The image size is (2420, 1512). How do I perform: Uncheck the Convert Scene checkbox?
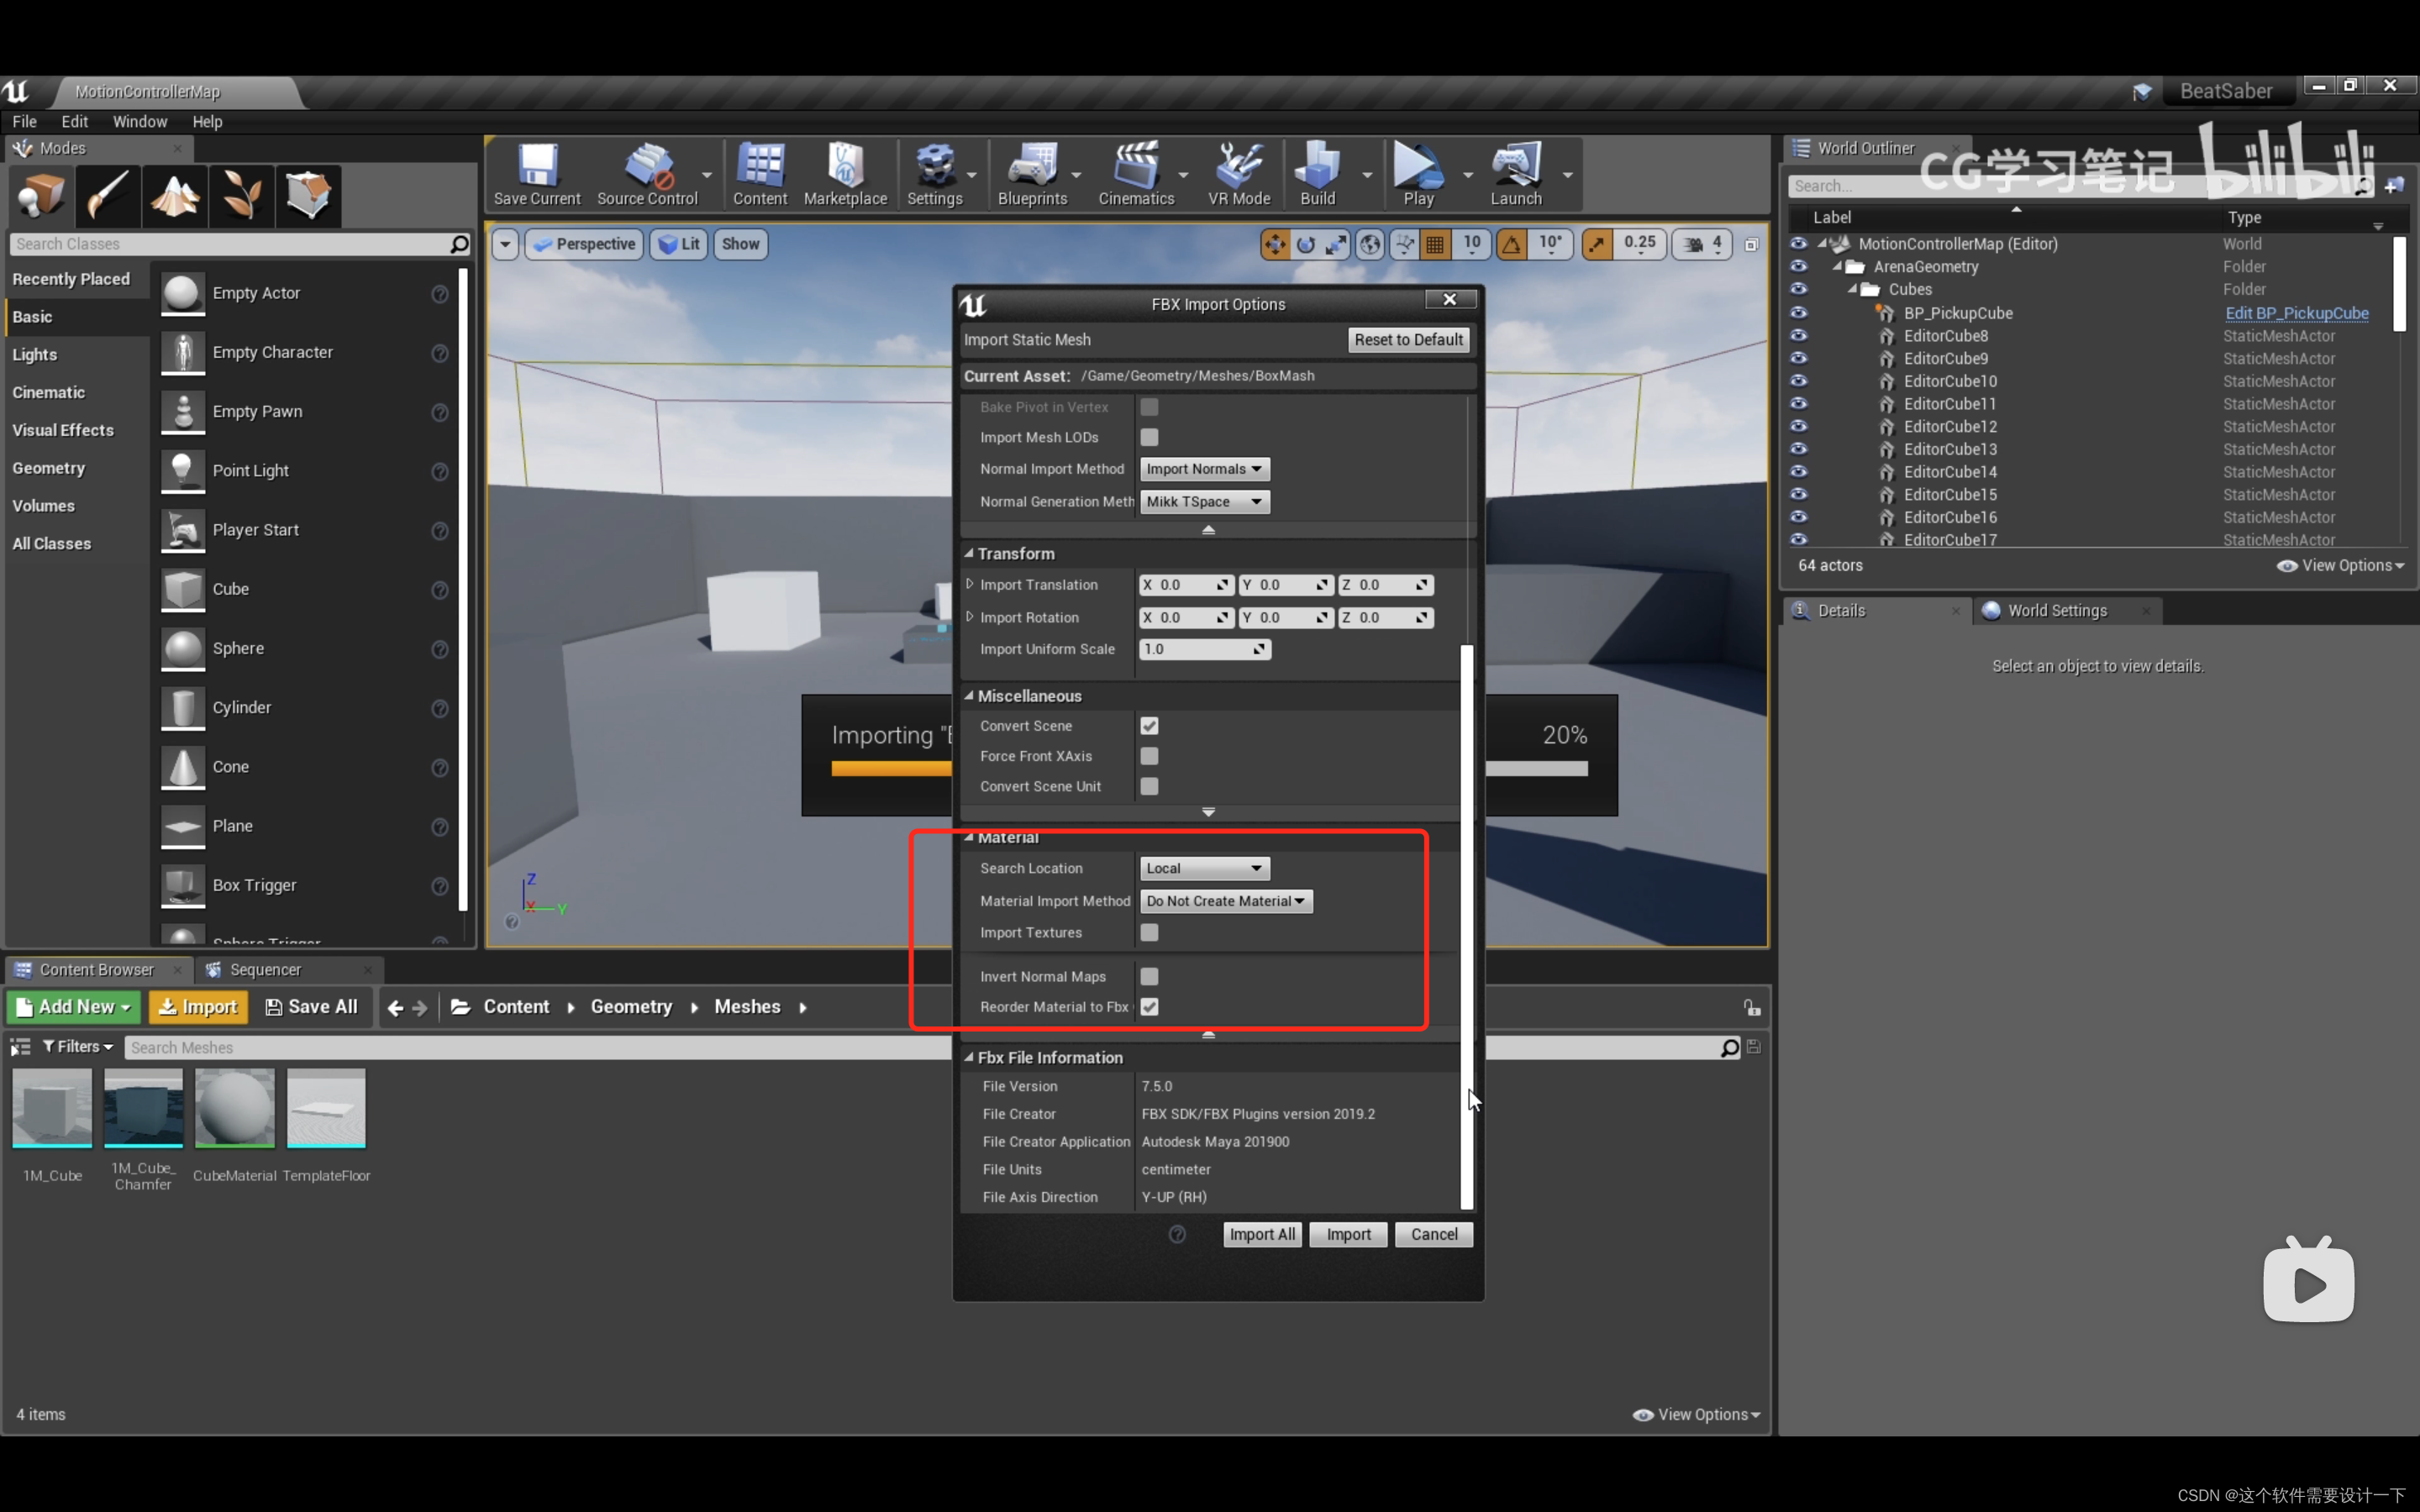point(1149,726)
